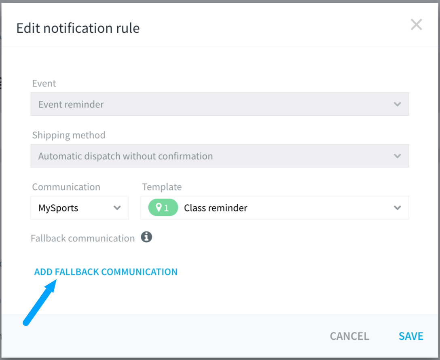Click the X icon to dismiss the dialog

[x=416, y=25]
